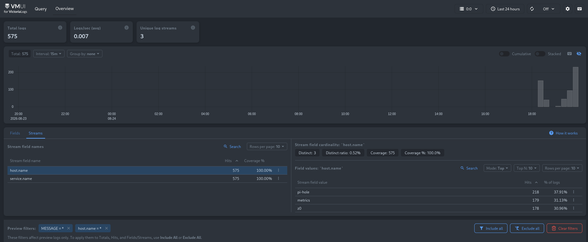Screen dimensions: 588x242
Task: Click the Distinct ratio: 0.52% chip
Action: click(x=343, y=153)
